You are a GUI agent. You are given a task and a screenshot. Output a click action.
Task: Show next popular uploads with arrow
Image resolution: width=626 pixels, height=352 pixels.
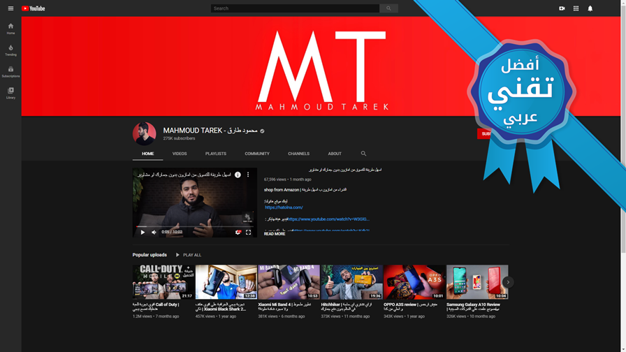[508, 282]
